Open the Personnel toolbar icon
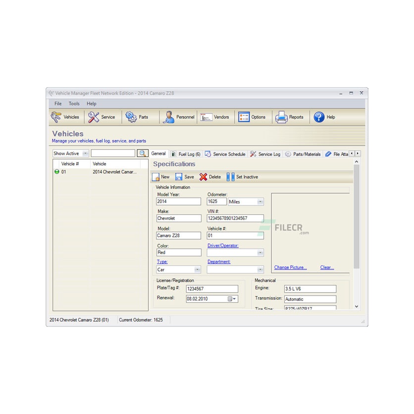Image resolution: width=414 pixels, height=414 pixels. [169, 117]
